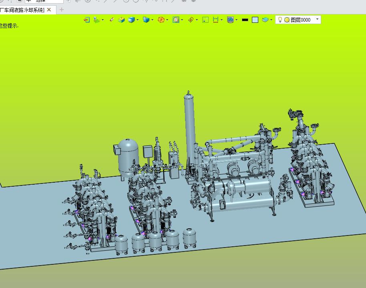Close the 车间液路冷却系统 tab
The image size is (366, 288).
(49, 10)
